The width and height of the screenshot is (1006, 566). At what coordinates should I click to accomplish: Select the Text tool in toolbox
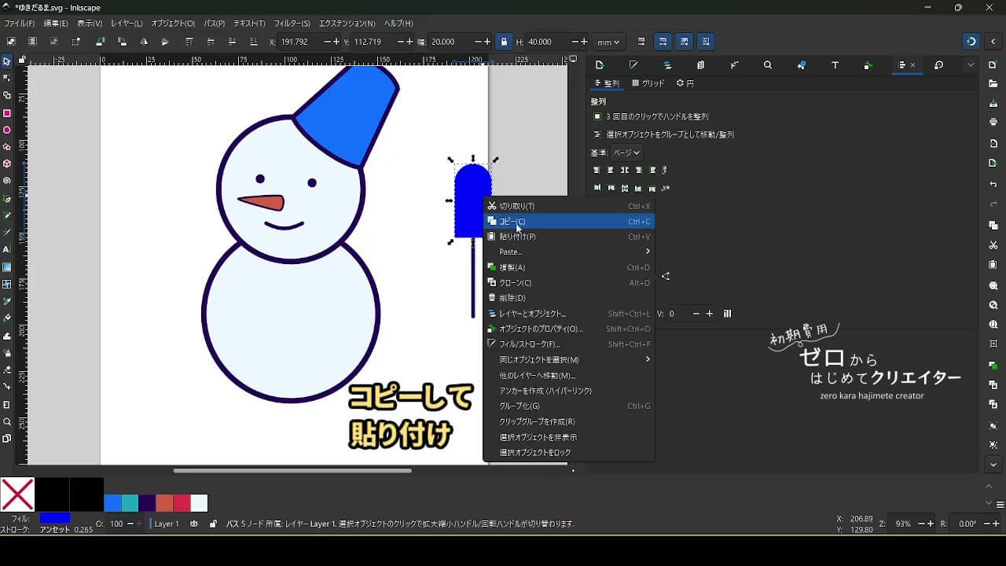7,249
